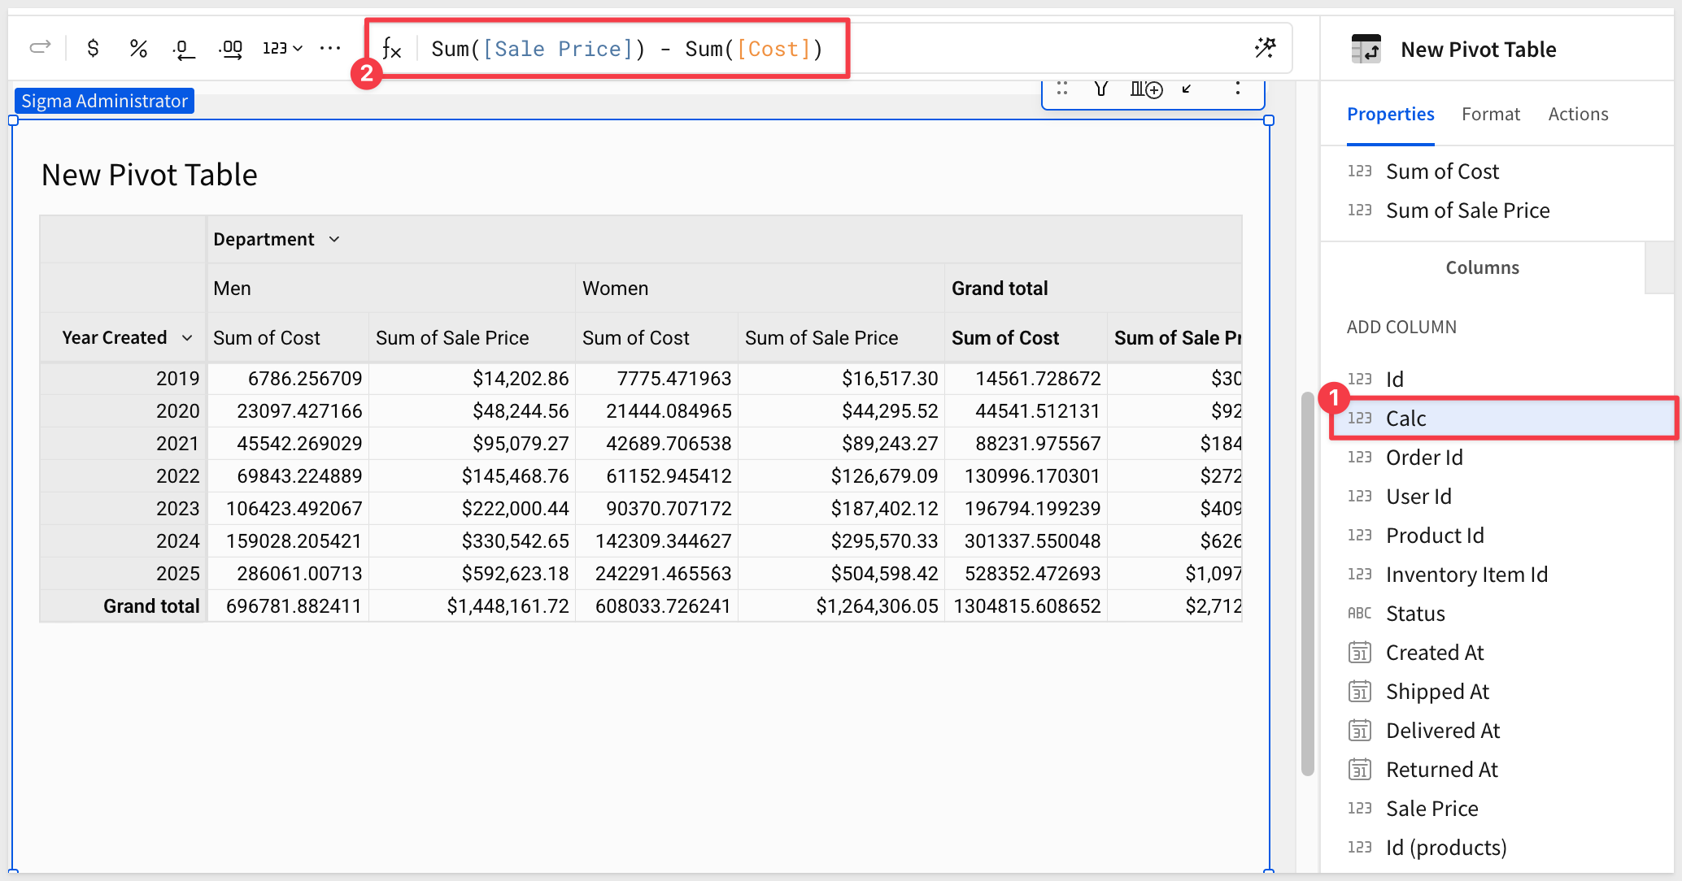Open more toolbar options ellipsis
1682x881 pixels.
(x=330, y=49)
